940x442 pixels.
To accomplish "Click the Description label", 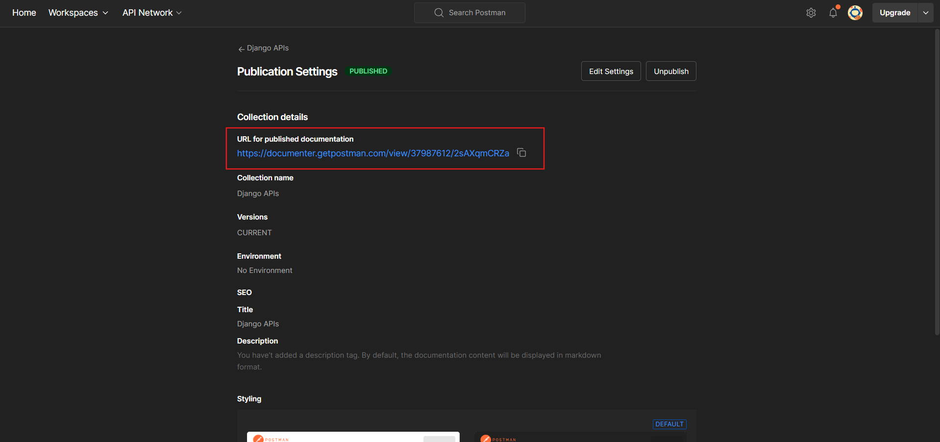I will [257, 341].
